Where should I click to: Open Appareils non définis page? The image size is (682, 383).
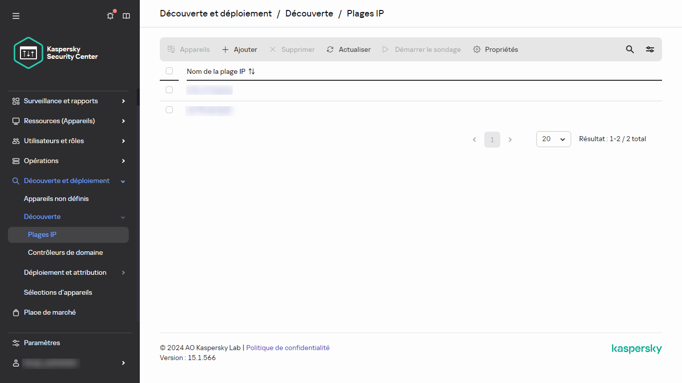(x=56, y=198)
